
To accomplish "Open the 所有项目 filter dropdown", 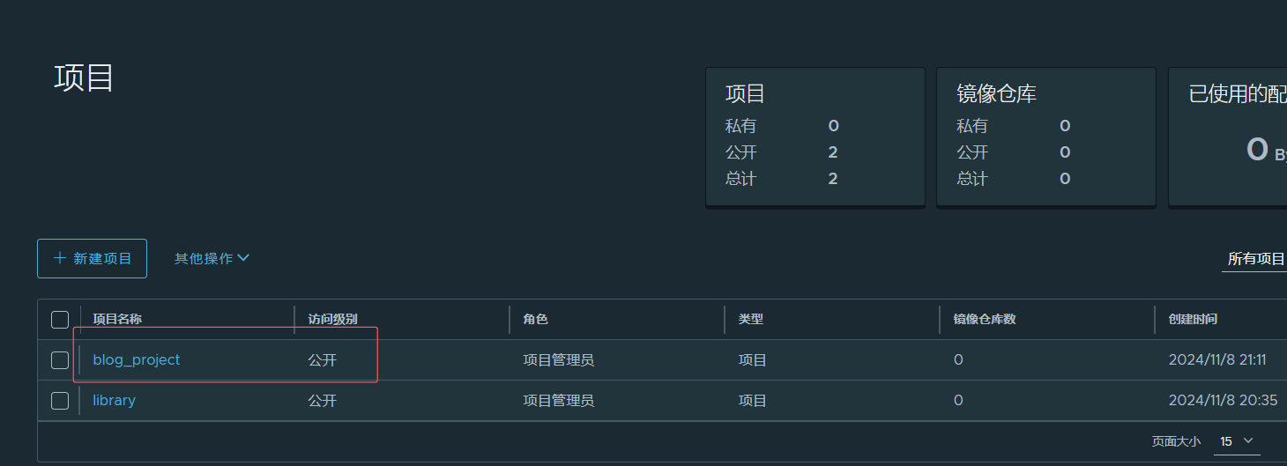I will click(x=1255, y=258).
